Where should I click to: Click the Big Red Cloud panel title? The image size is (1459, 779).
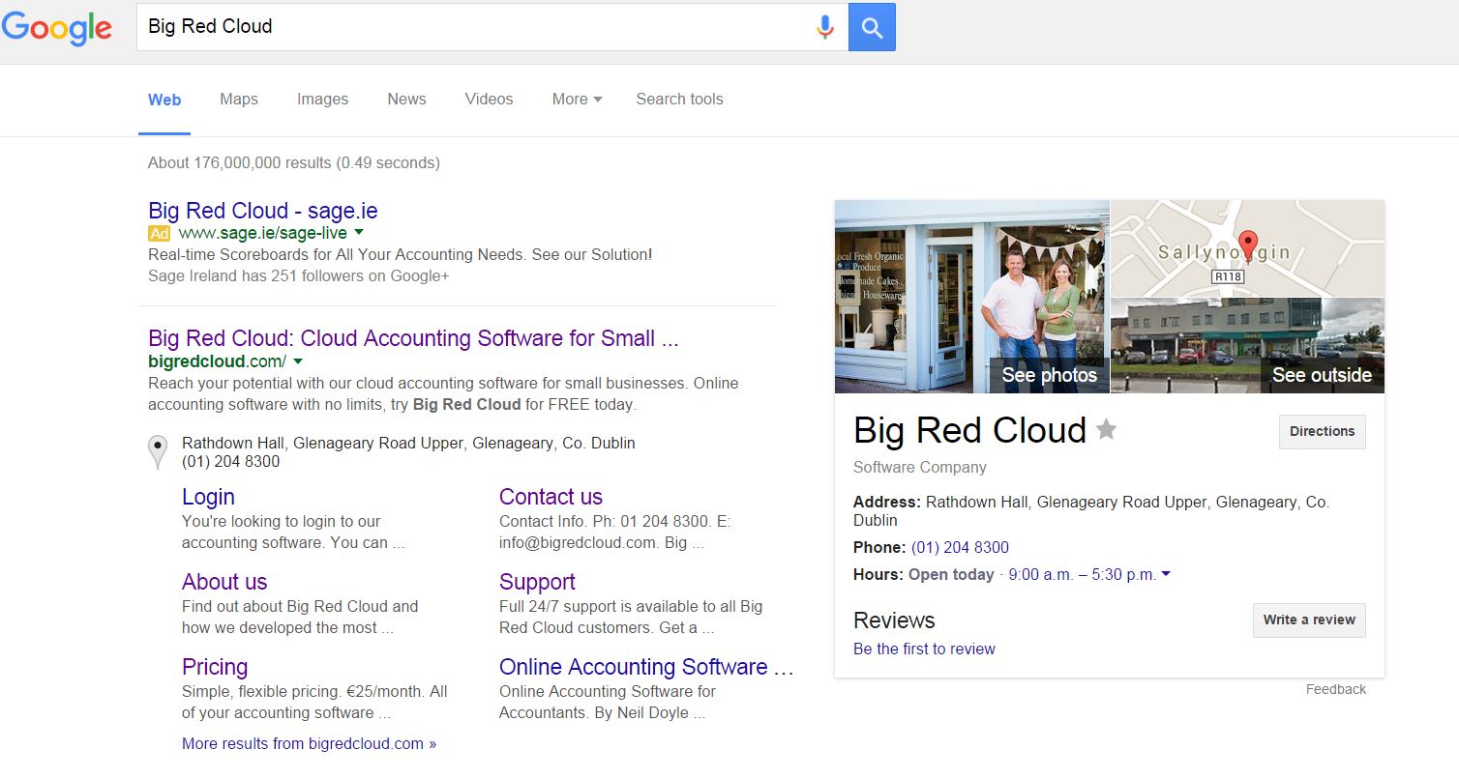pos(970,430)
